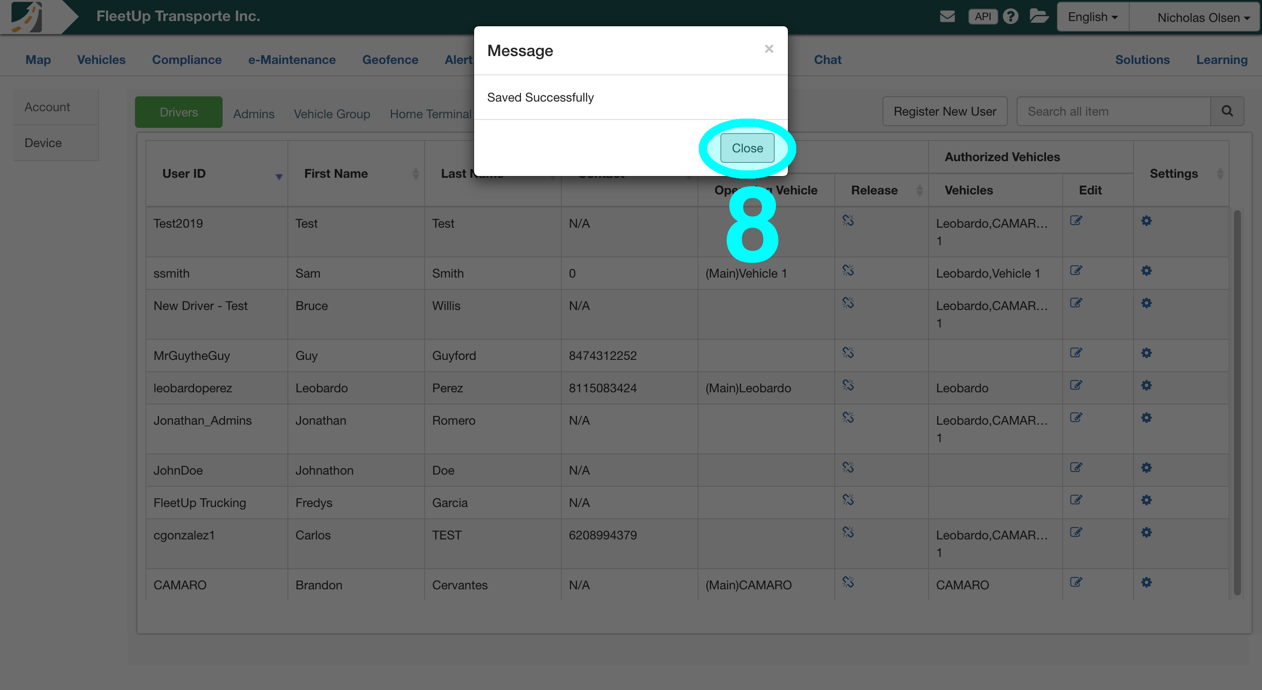Viewport: 1262px width, 690px height.
Task: Open settings gear for CAMARO row
Action: [1146, 582]
